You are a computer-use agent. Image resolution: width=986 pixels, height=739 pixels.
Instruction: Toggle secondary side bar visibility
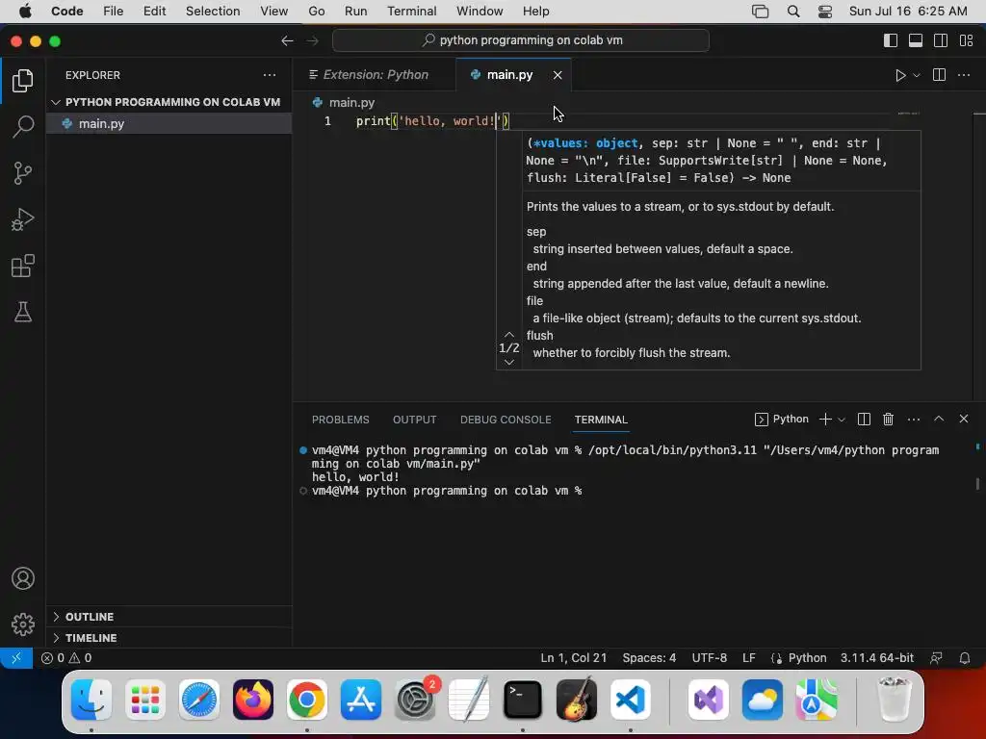click(941, 40)
